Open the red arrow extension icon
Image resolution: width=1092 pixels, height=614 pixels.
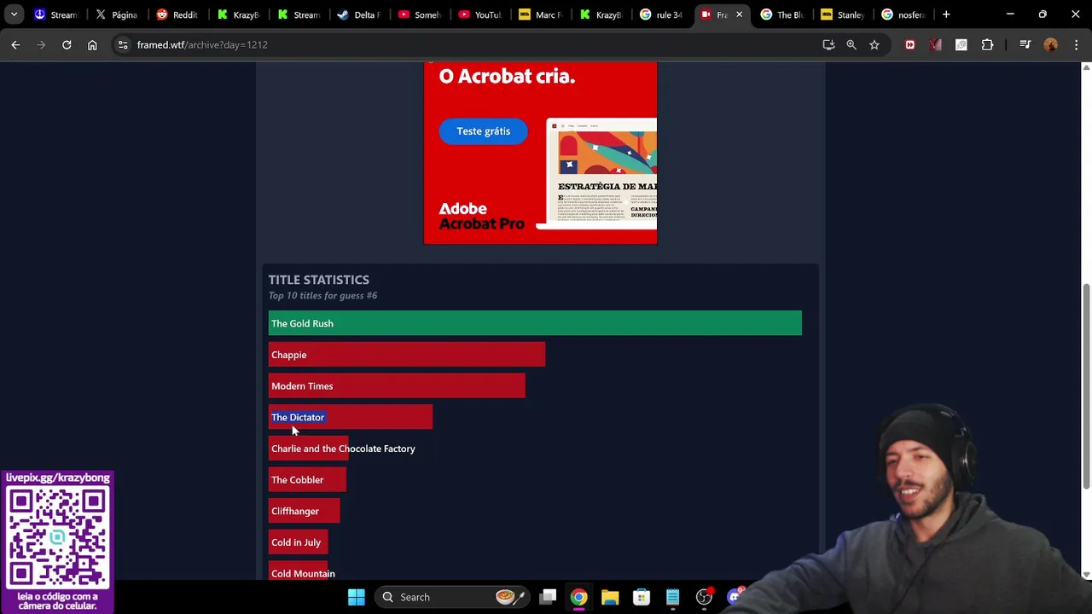click(x=909, y=44)
